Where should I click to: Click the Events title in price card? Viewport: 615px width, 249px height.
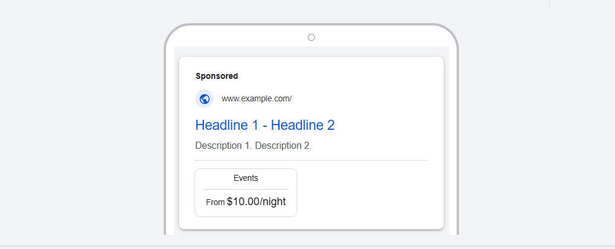[x=246, y=178]
